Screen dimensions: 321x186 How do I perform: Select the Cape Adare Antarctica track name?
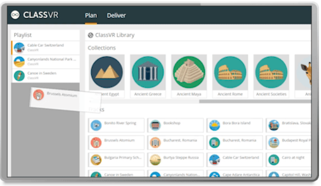click(241, 175)
